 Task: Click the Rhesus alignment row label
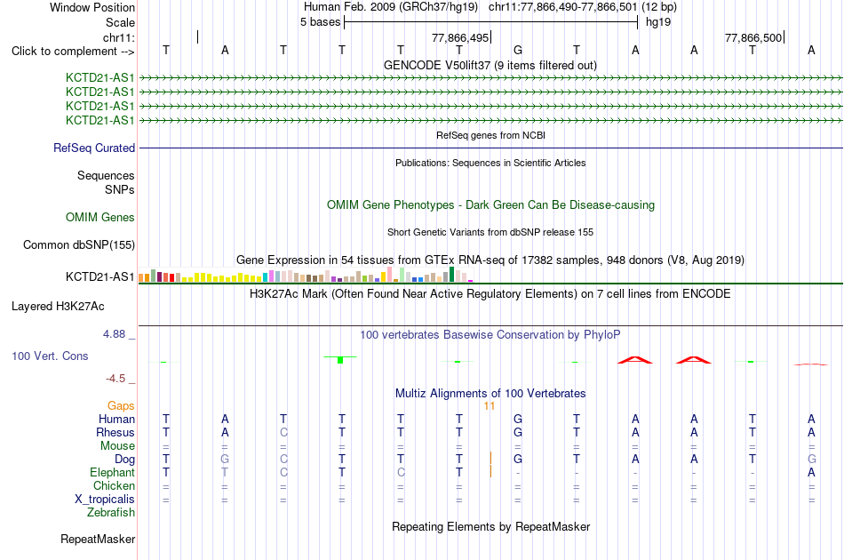coord(115,432)
